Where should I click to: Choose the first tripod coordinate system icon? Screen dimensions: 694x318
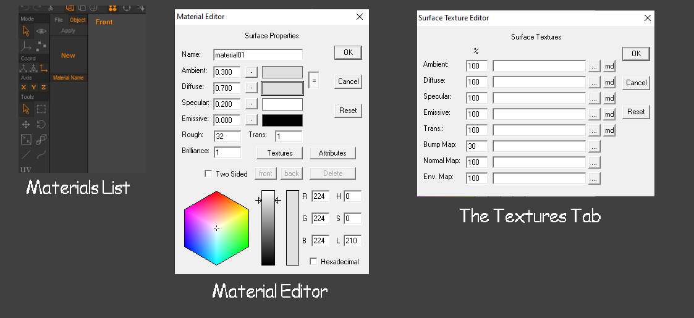coord(23,68)
